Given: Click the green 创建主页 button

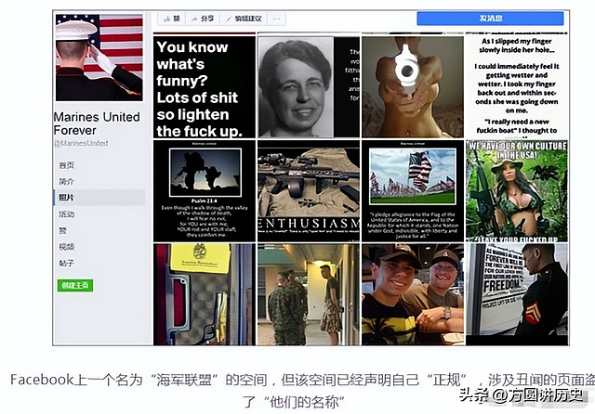Looking at the screenshot, I should click(75, 285).
